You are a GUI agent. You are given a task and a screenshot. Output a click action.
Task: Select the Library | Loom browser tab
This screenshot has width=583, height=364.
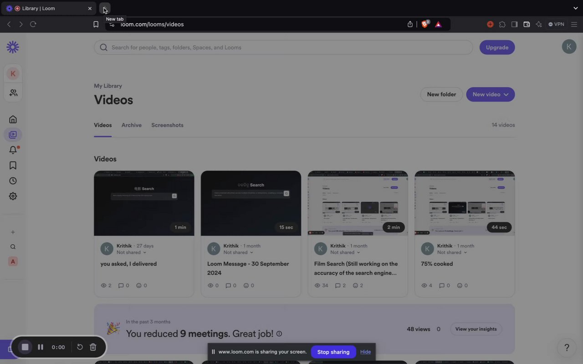tap(48, 8)
